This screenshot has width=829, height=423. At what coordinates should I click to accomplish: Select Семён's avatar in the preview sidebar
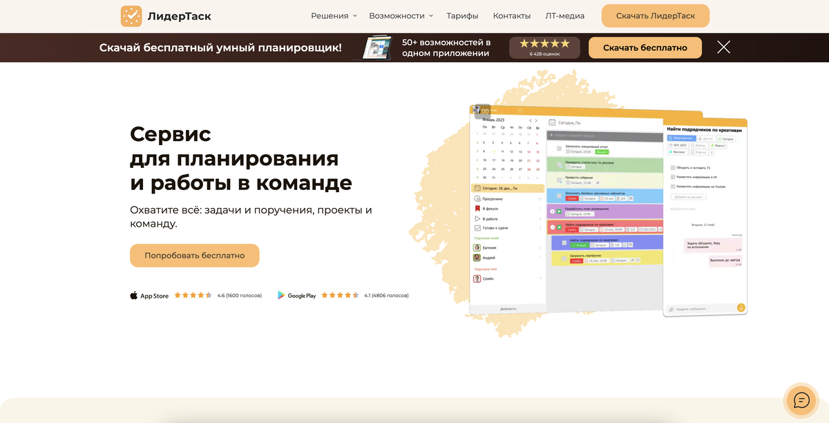(477, 279)
